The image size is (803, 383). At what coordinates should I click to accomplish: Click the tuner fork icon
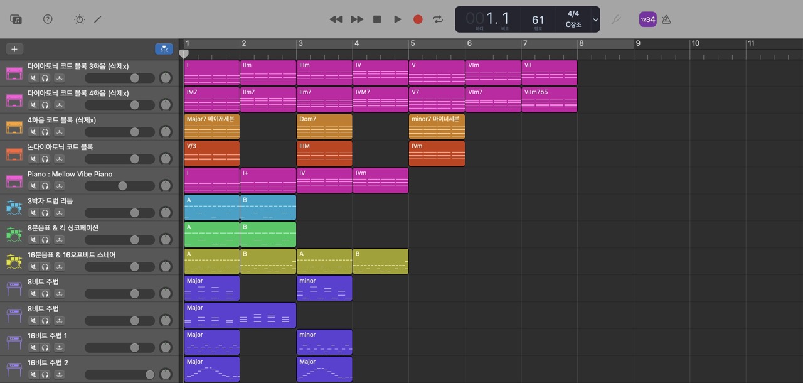click(x=616, y=19)
